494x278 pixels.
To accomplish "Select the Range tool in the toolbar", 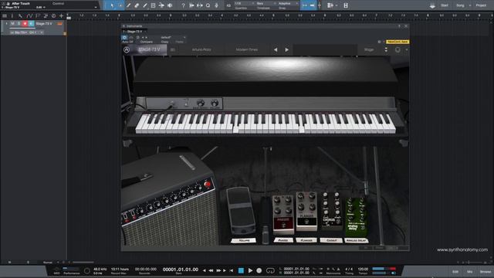I will point(120,5).
